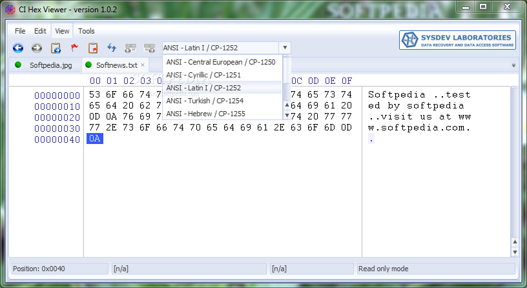Screen dimensions: 527x288
Task: Close the CI Hex Viewer window
Action: [x=507, y=6]
